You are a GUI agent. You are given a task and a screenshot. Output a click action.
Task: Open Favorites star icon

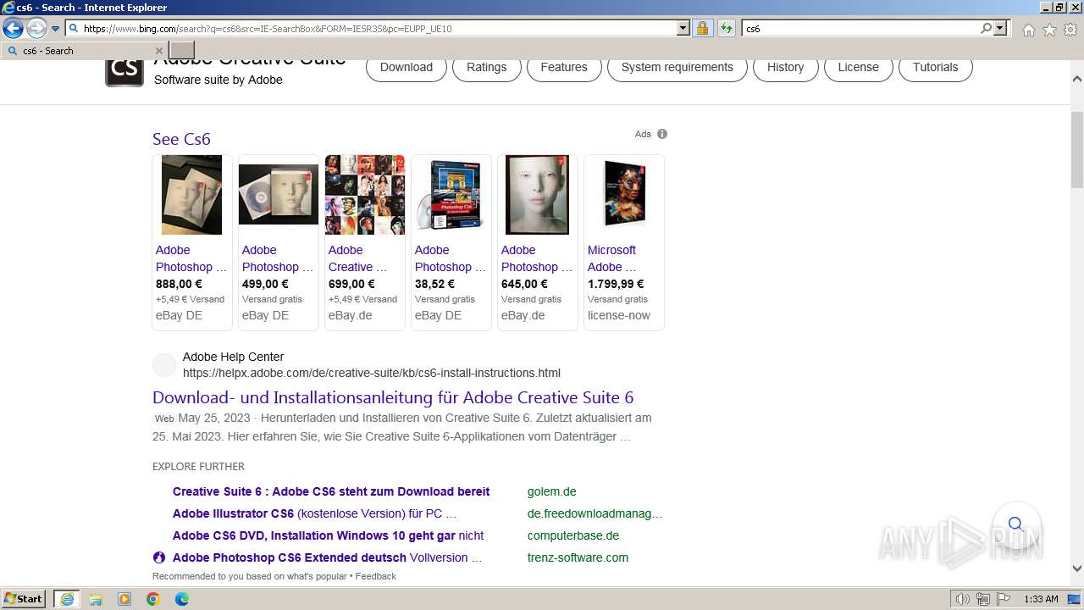click(1049, 30)
